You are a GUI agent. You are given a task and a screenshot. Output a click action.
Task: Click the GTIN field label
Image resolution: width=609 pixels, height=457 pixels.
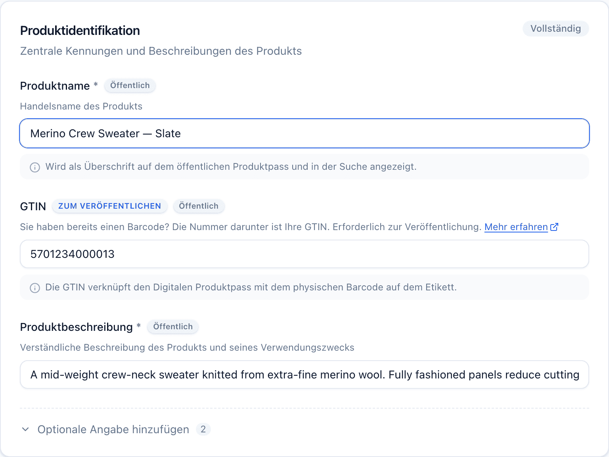pos(33,206)
